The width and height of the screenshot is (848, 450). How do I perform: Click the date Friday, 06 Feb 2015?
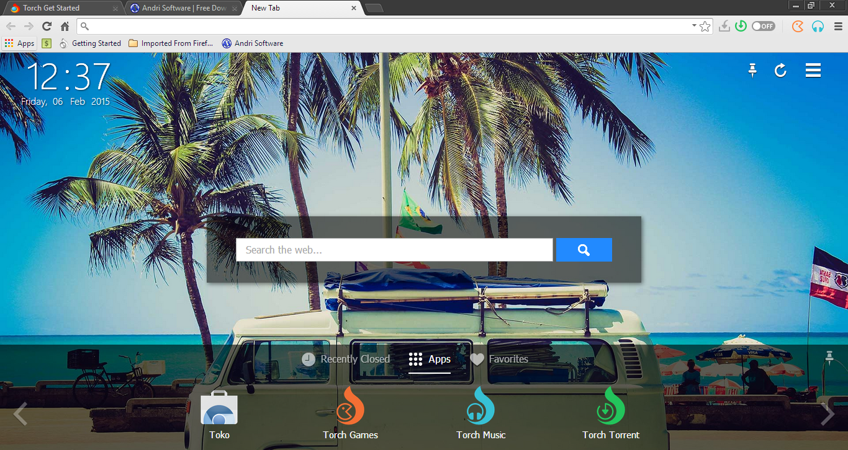pos(65,102)
